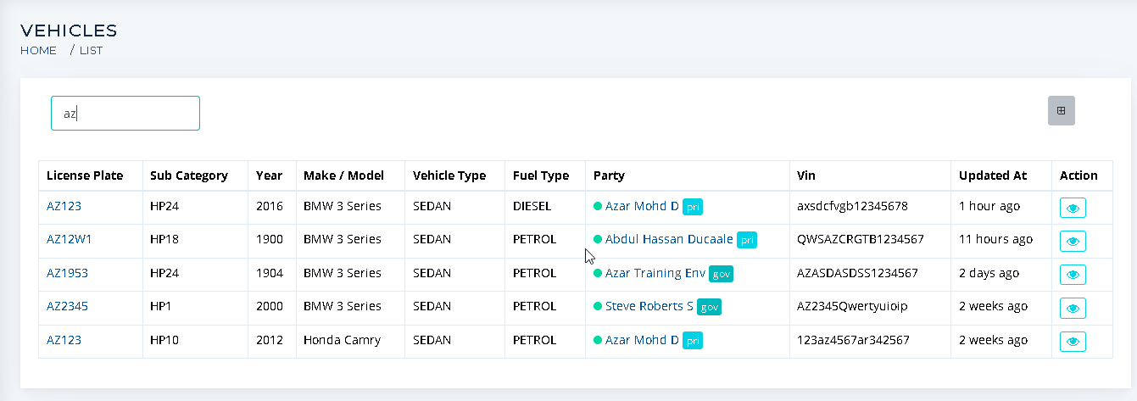Image resolution: width=1137 pixels, height=401 pixels.
Task: Click the eye icon for AZ2345
Action: (1073, 308)
